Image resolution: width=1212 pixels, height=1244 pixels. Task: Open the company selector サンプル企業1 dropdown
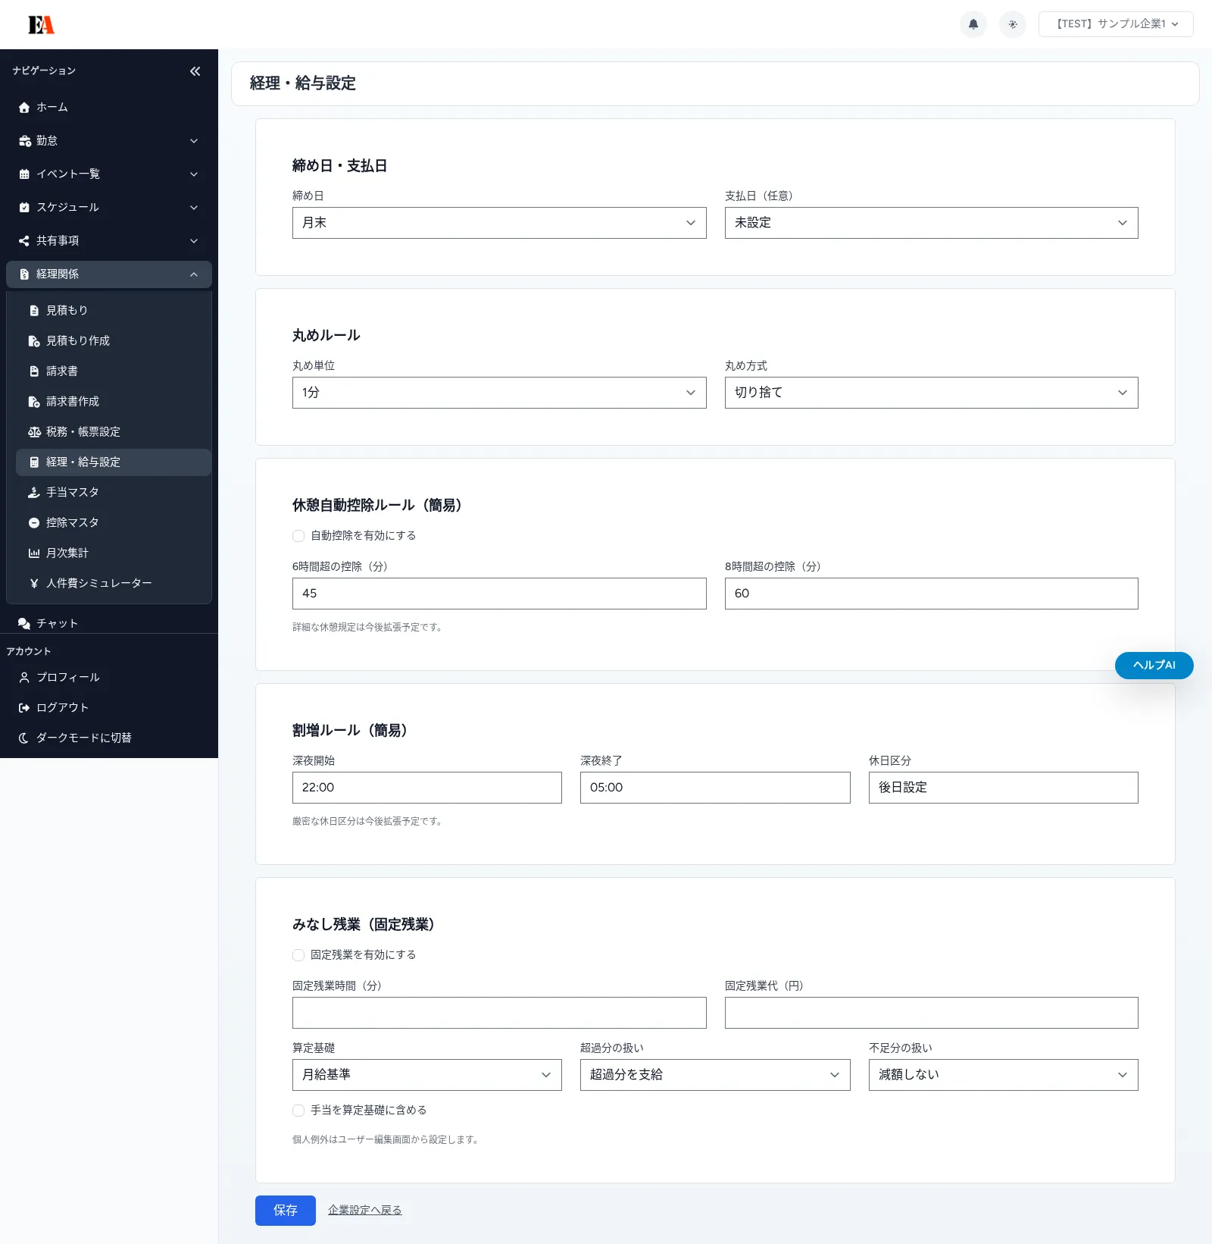1115,24
